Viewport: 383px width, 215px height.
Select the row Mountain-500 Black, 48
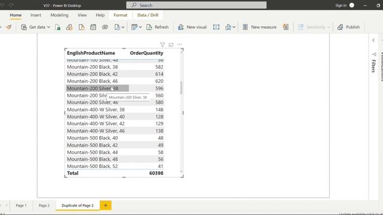coord(115,159)
